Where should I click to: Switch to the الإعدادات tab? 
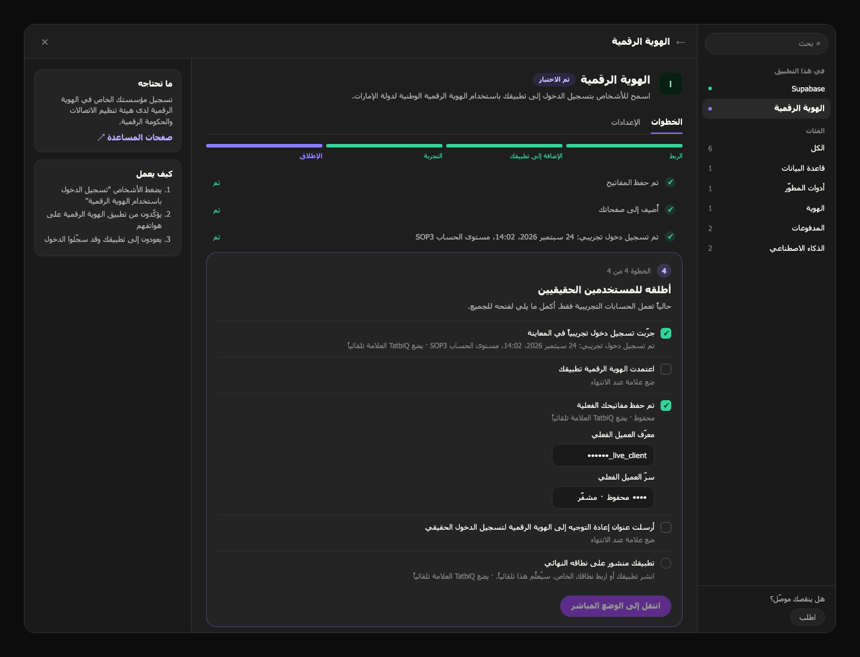[x=625, y=122]
